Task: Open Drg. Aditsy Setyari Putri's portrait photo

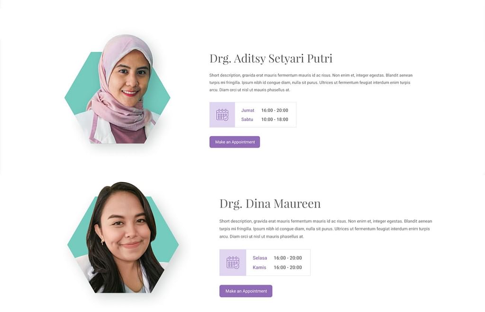Action: pyautogui.click(x=124, y=90)
